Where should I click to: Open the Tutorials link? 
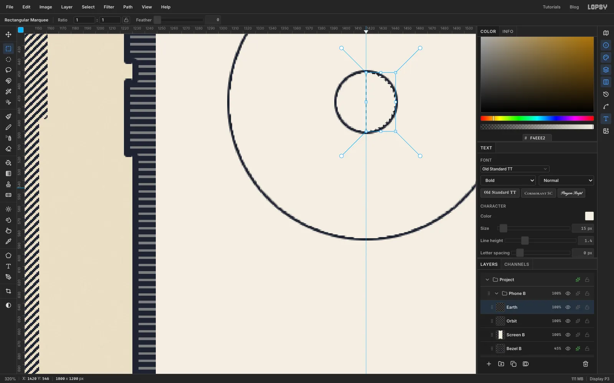[551, 7]
